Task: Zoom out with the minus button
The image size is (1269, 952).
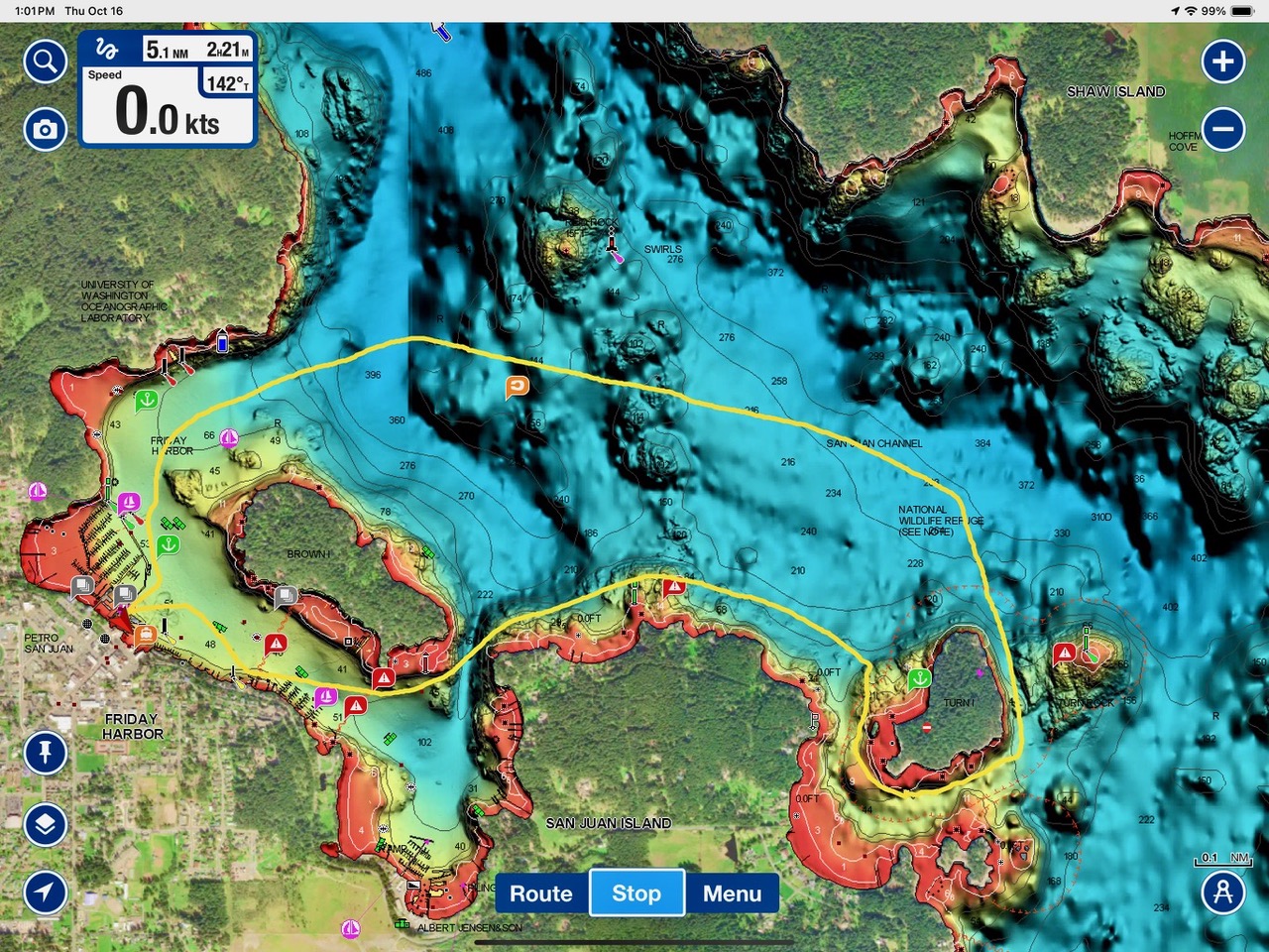Action: pyautogui.click(x=1222, y=129)
